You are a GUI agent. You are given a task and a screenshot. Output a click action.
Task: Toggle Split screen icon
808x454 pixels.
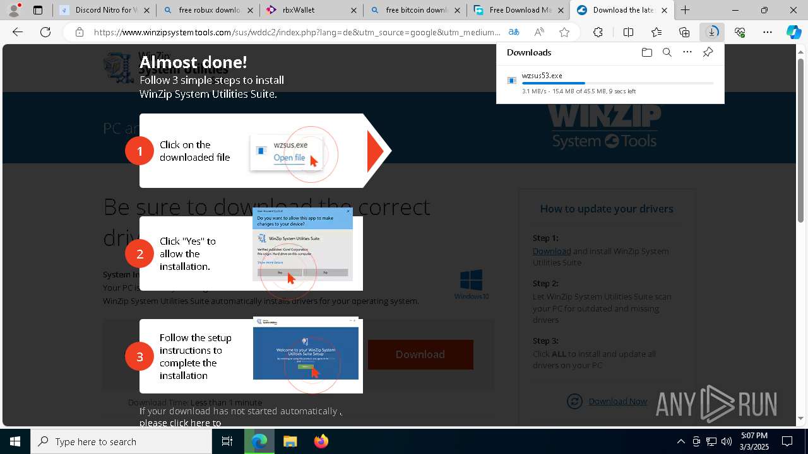(628, 32)
